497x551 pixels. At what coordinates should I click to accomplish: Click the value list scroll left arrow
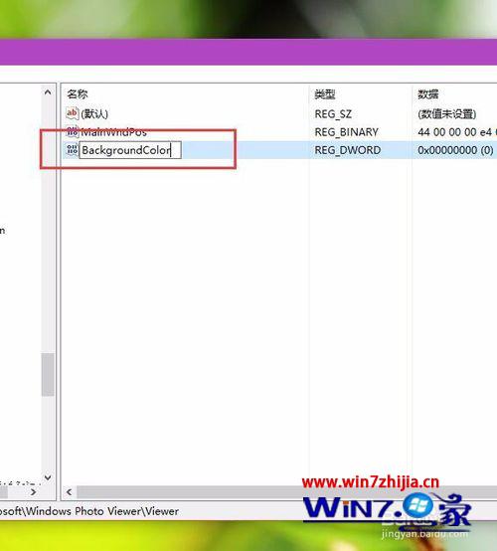click(70, 492)
